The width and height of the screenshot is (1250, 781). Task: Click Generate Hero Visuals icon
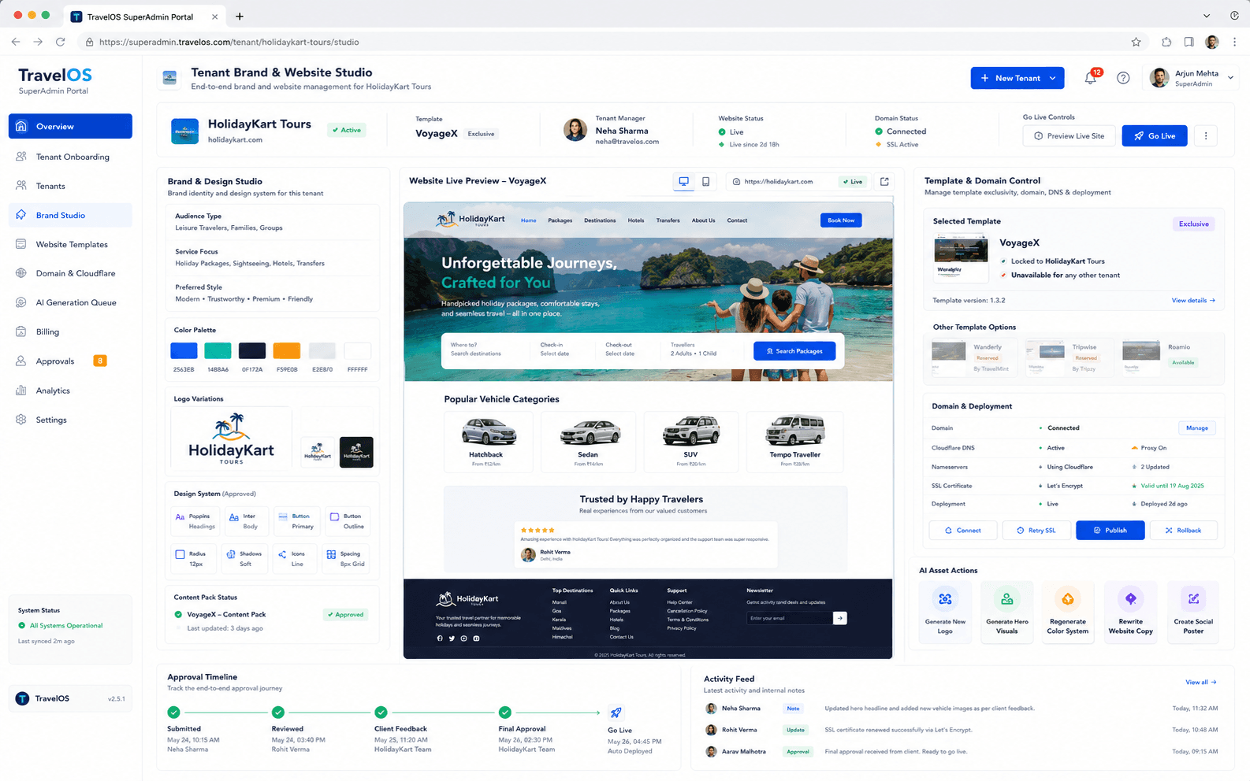coord(1006,599)
